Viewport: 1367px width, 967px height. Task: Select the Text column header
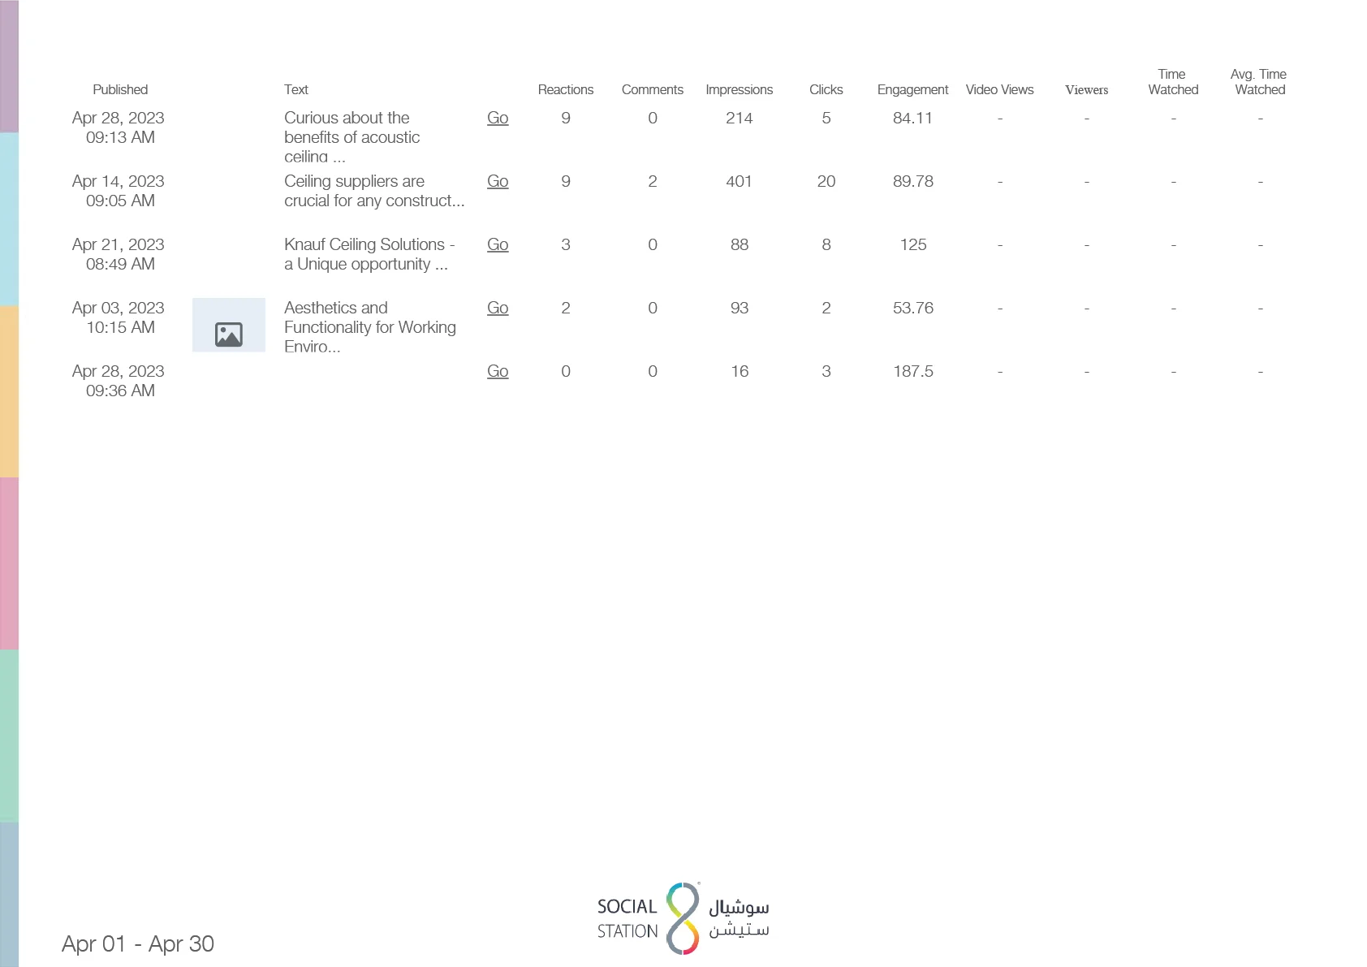pos(296,89)
